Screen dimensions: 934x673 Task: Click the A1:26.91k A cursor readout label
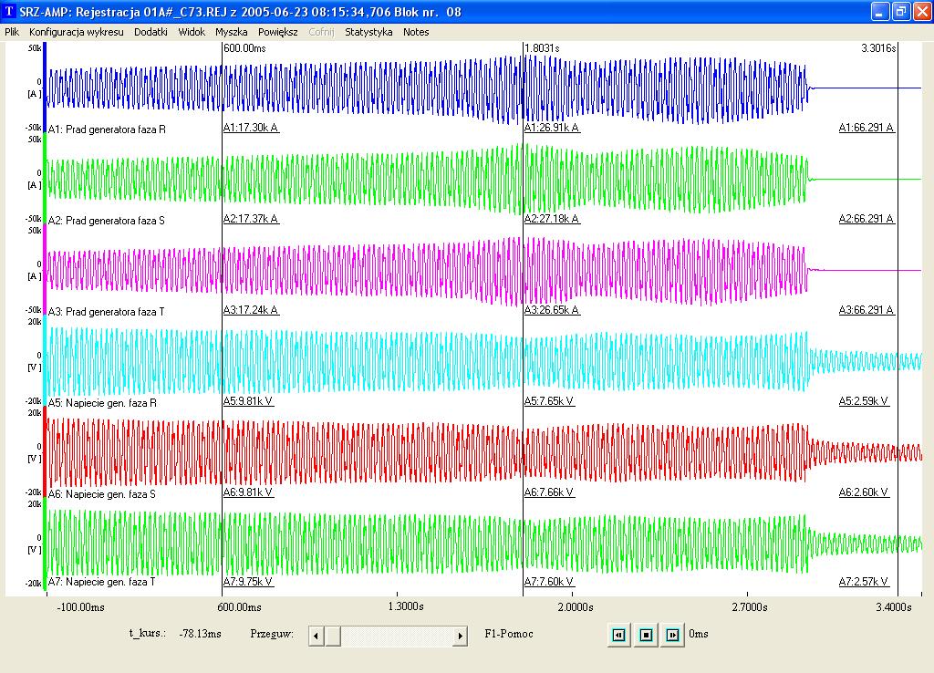tap(552, 128)
